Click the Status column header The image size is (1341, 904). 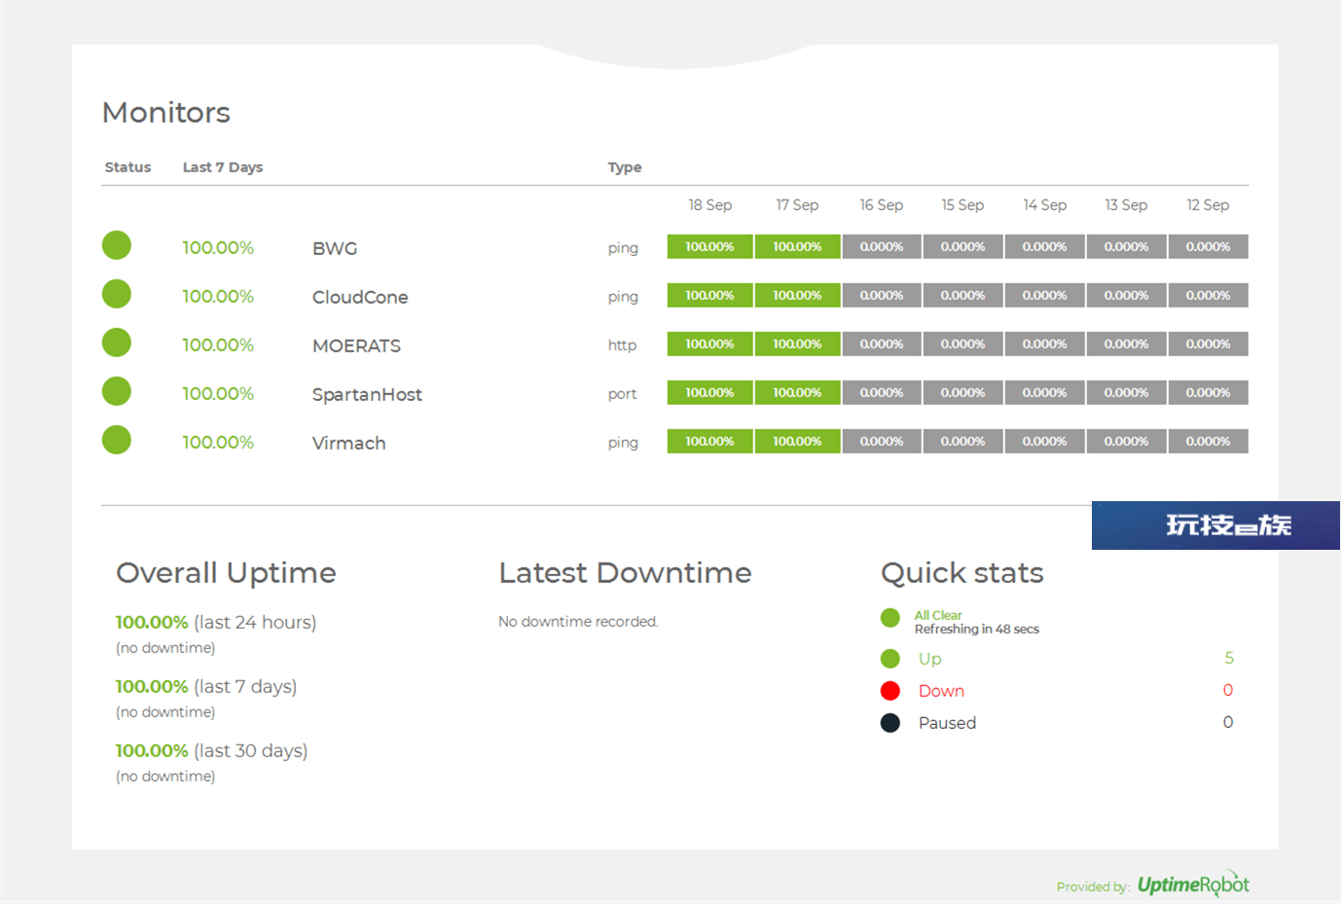127,167
